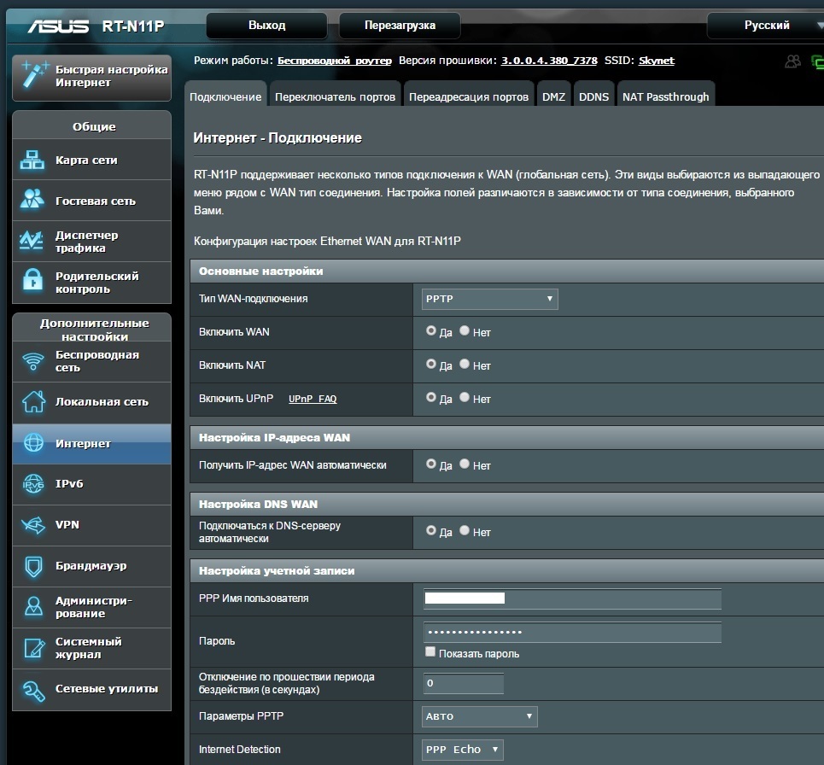This screenshot has height=765, width=824.
Task: Click the Administration user icon
Action: (x=33, y=606)
